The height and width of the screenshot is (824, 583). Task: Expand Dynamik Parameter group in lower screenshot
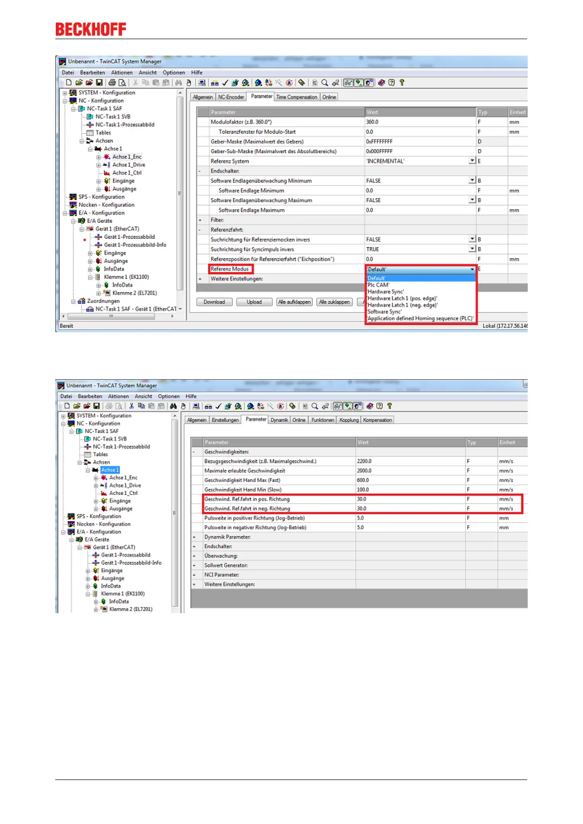coord(194,537)
